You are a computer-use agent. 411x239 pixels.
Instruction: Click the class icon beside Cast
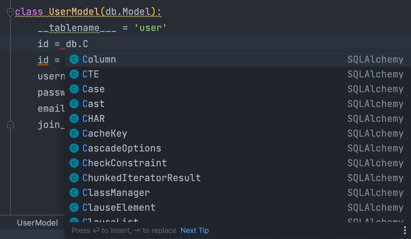[x=74, y=104]
